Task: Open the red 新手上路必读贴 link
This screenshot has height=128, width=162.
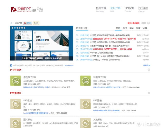Action: pos(133,23)
